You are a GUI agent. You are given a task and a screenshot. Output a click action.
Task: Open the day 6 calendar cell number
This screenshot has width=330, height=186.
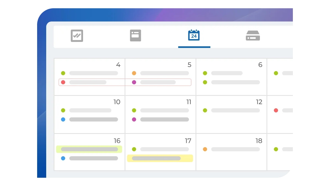click(260, 65)
